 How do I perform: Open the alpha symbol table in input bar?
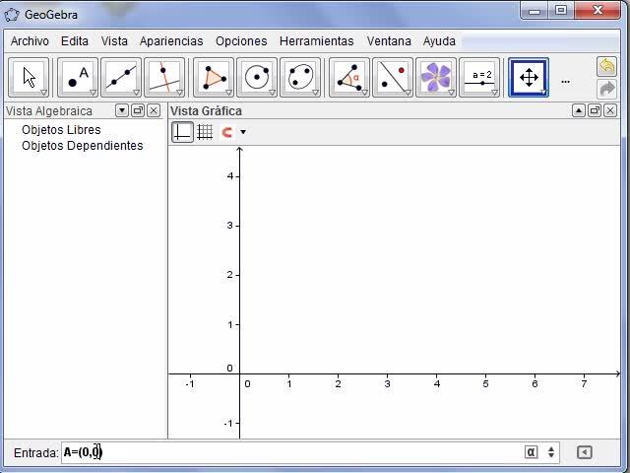531,452
